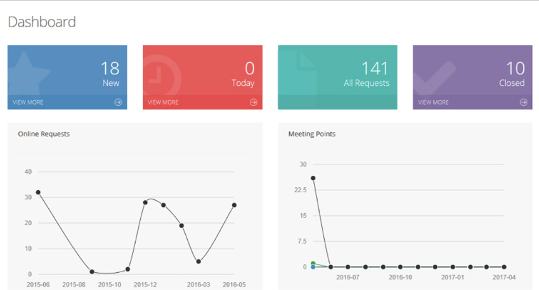
Task: Click the green data point in Meeting Points
Action: click(x=313, y=263)
